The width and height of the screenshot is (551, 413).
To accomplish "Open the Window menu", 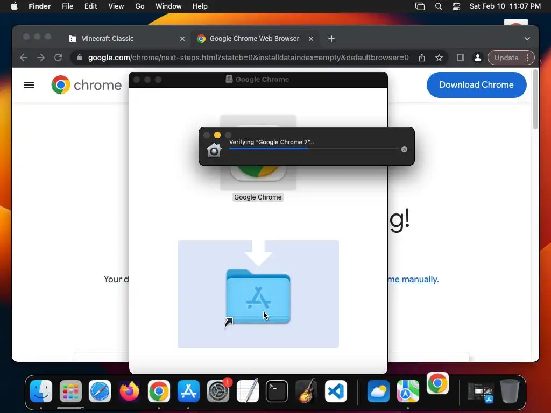I will [168, 6].
